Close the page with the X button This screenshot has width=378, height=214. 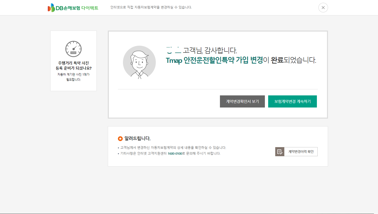[323, 8]
